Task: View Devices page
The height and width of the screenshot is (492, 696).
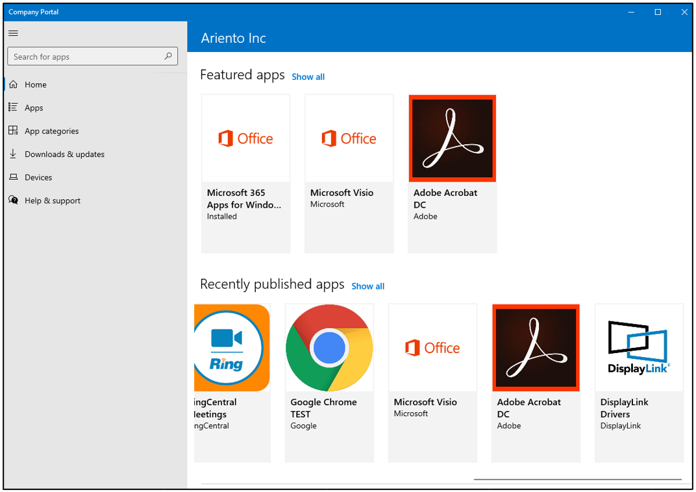Action: (x=38, y=177)
